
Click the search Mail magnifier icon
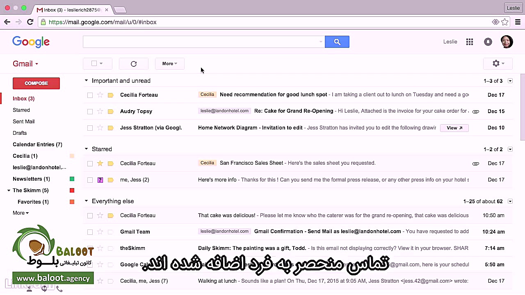point(337,41)
